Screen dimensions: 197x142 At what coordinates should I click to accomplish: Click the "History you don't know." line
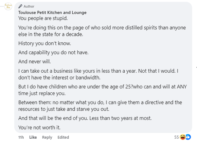(45, 43)
